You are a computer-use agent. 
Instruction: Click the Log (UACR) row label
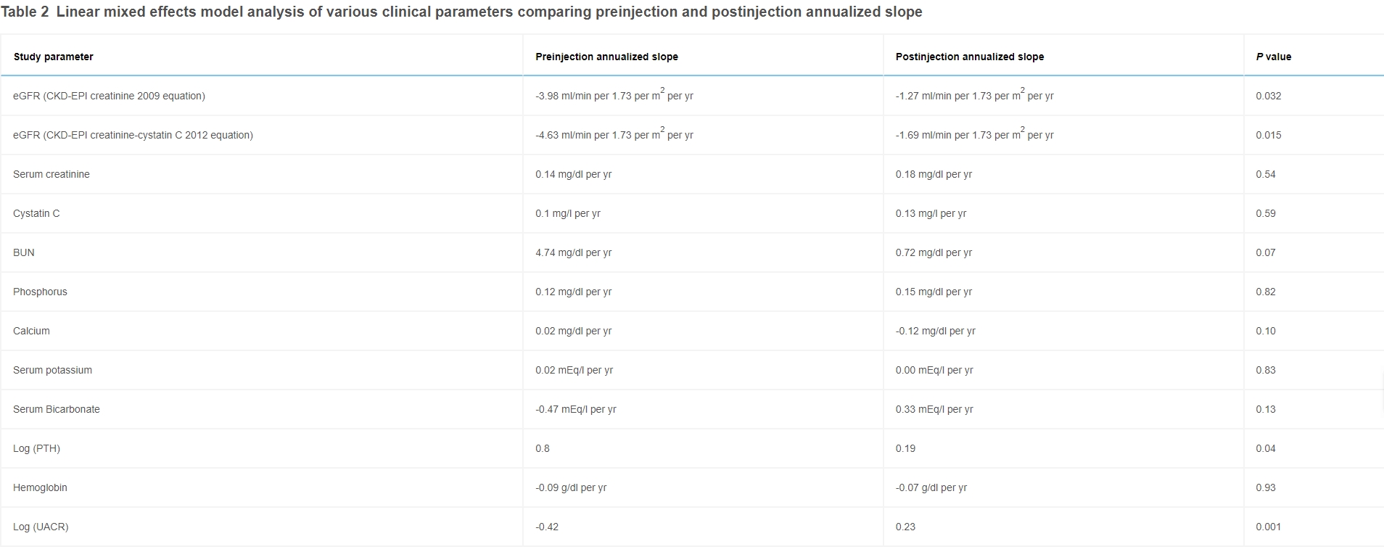click(41, 527)
